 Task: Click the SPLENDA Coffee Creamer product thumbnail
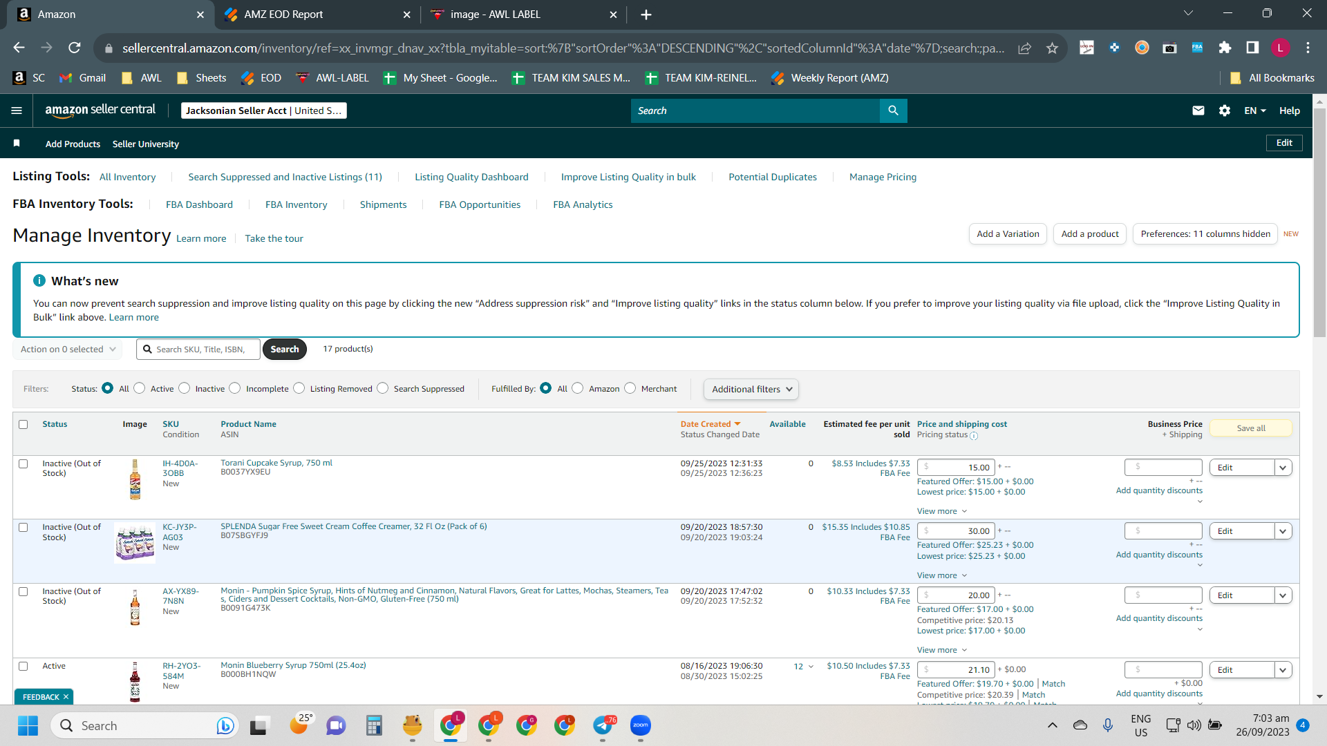point(135,543)
